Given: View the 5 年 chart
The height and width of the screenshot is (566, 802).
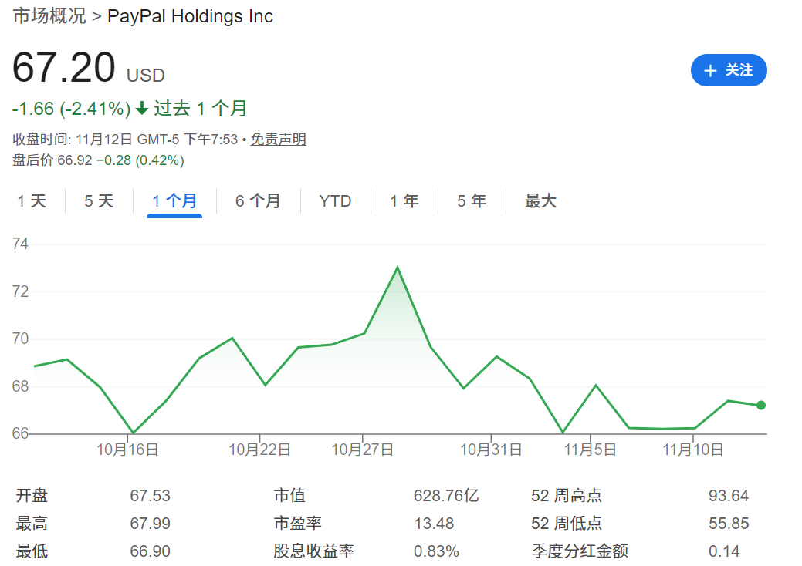Looking at the screenshot, I should [471, 200].
